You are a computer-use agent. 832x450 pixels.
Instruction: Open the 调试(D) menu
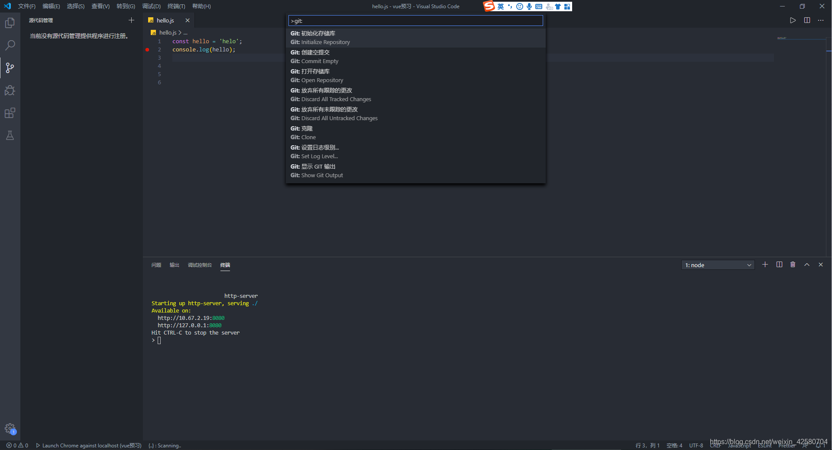(151, 6)
